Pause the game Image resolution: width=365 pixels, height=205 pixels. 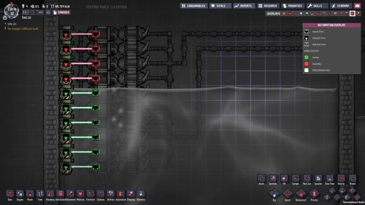[x=25, y=12]
